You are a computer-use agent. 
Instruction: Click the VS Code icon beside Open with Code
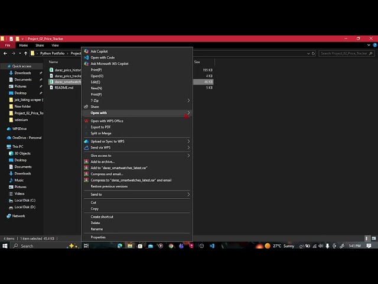pyautogui.click(x=86, y=57)
